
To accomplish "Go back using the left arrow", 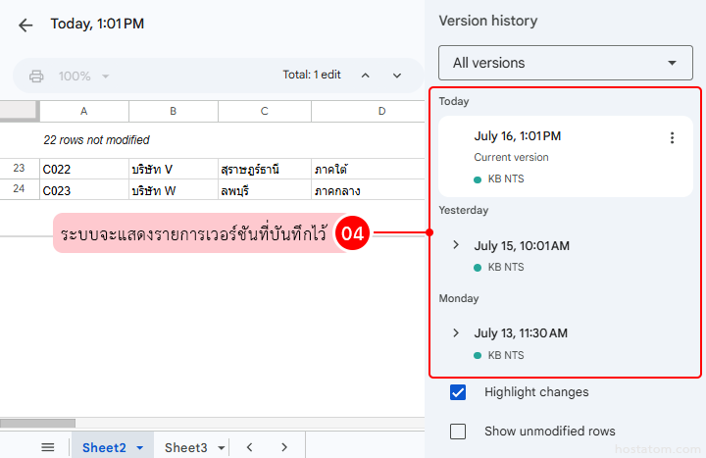I will point(25,25).
